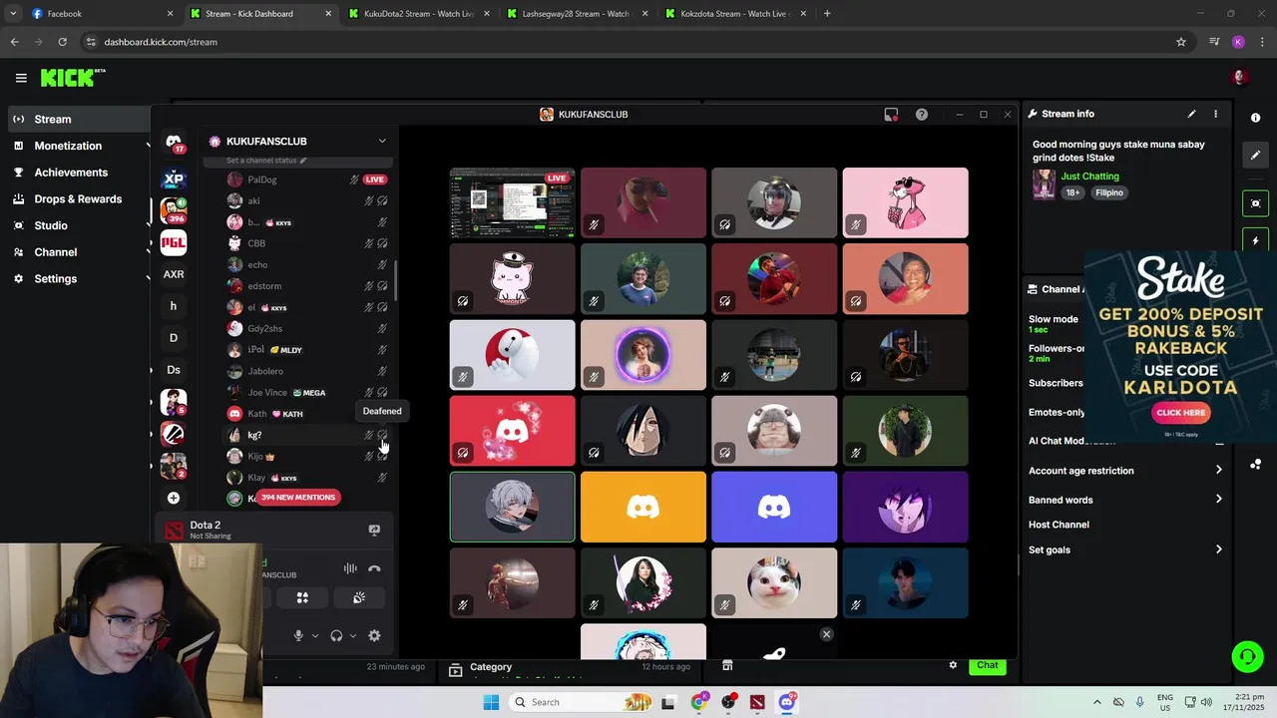Toggle Discord headphone deafen
The image size is (1277, 718).
click(x=336, y=635)
